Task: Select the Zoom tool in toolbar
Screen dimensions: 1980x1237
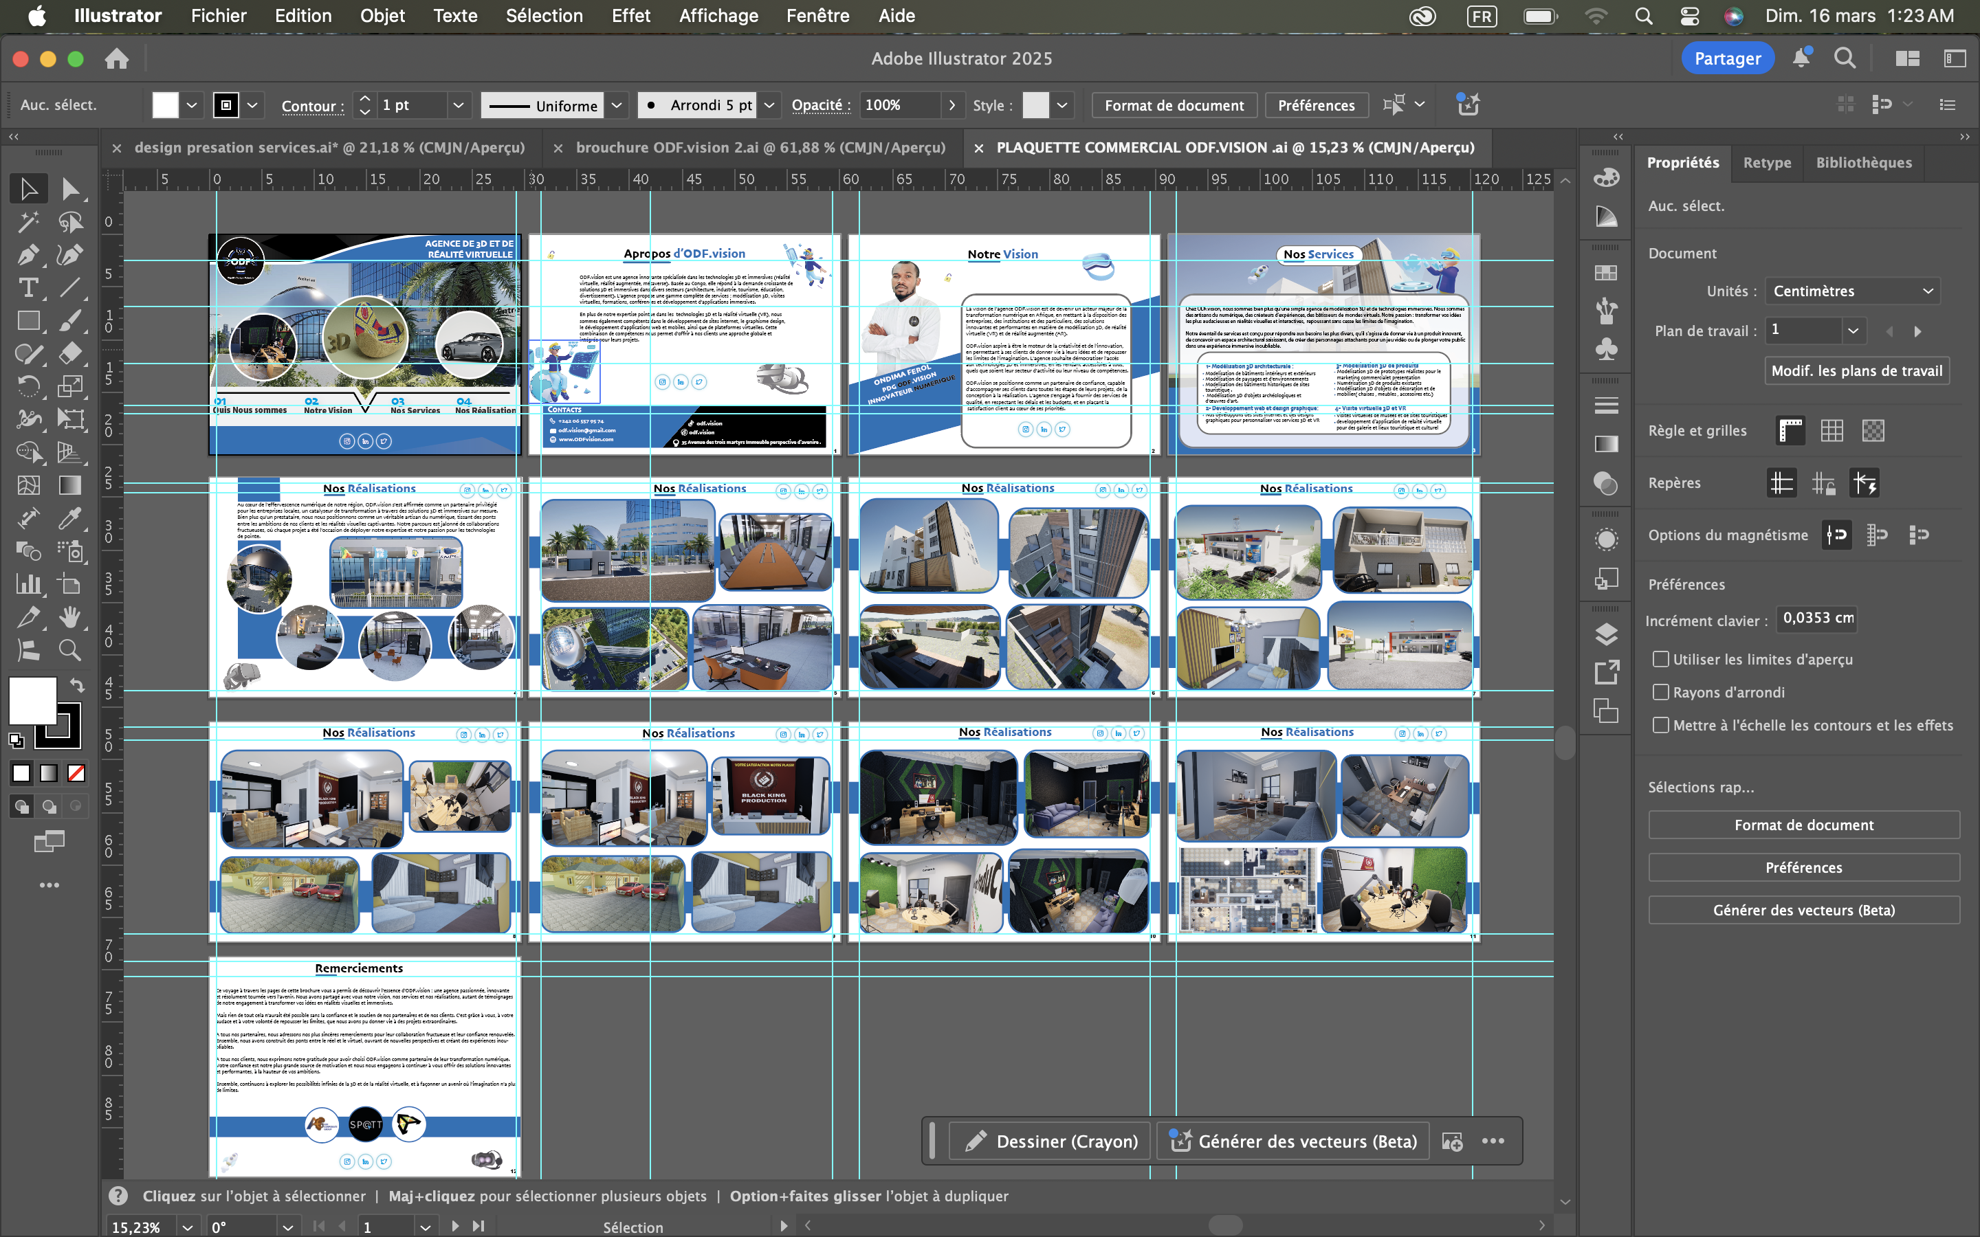Action: pyautogui.click(x=70, y=649)
